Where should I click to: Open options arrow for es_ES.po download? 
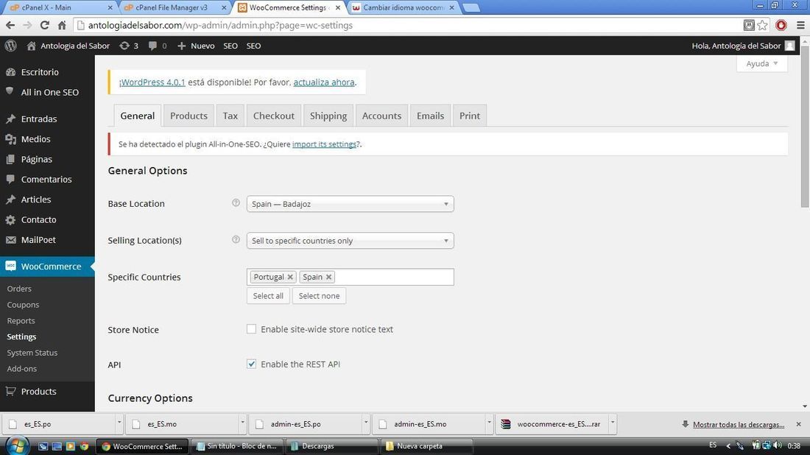tap(119, 423)
